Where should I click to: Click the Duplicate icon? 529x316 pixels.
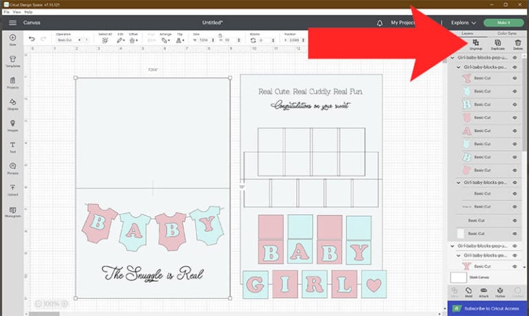[497, 43]
